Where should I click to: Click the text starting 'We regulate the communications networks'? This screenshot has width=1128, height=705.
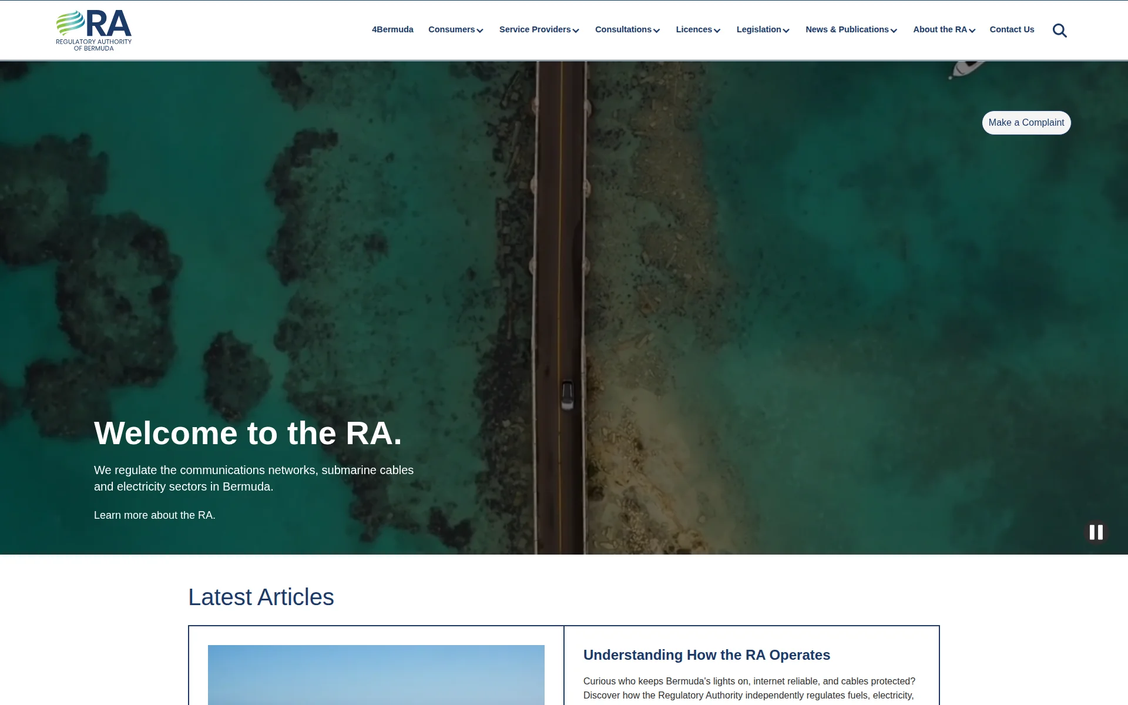[254, 478]
